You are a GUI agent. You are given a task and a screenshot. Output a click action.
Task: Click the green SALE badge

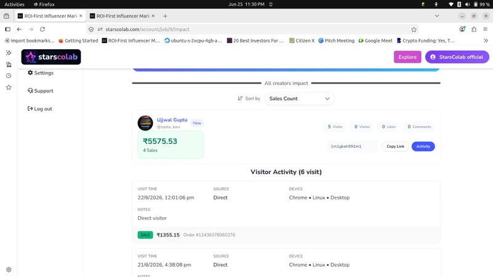click(145, 235)
